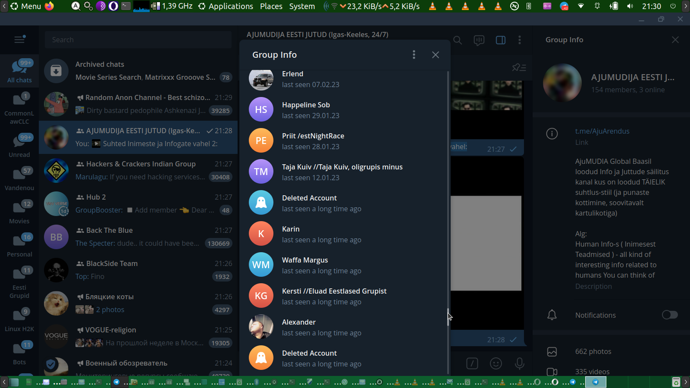Open the pinned messages list icon
The width and height of the screenshot is (690, 388).
[519, 68]
